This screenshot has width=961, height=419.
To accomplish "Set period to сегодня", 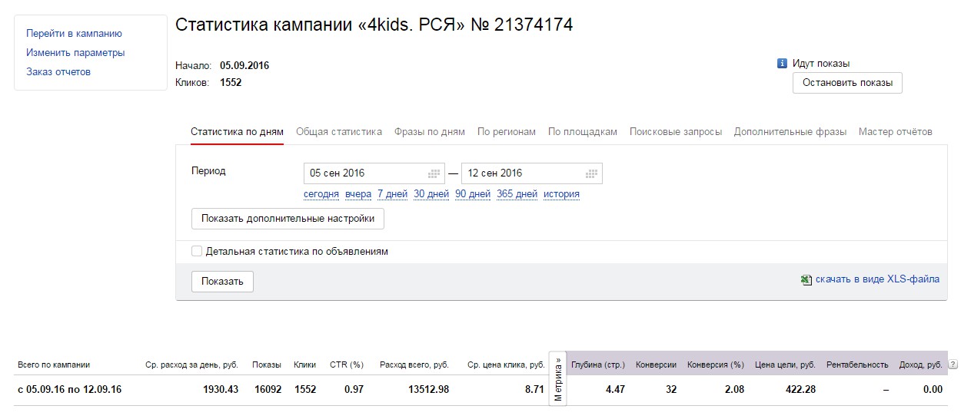I will 321,194.
